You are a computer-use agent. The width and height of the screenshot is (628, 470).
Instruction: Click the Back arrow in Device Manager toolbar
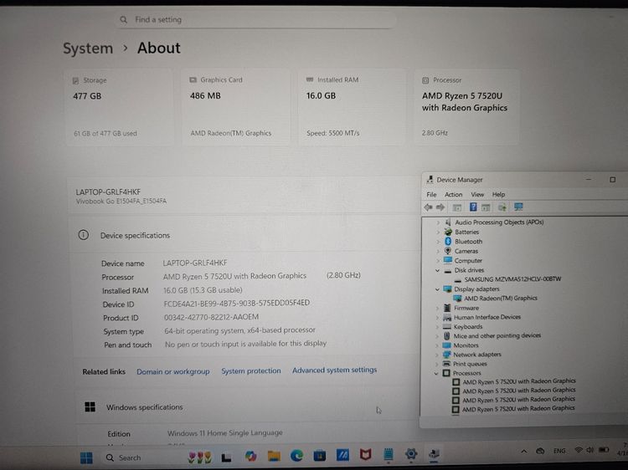429,207
